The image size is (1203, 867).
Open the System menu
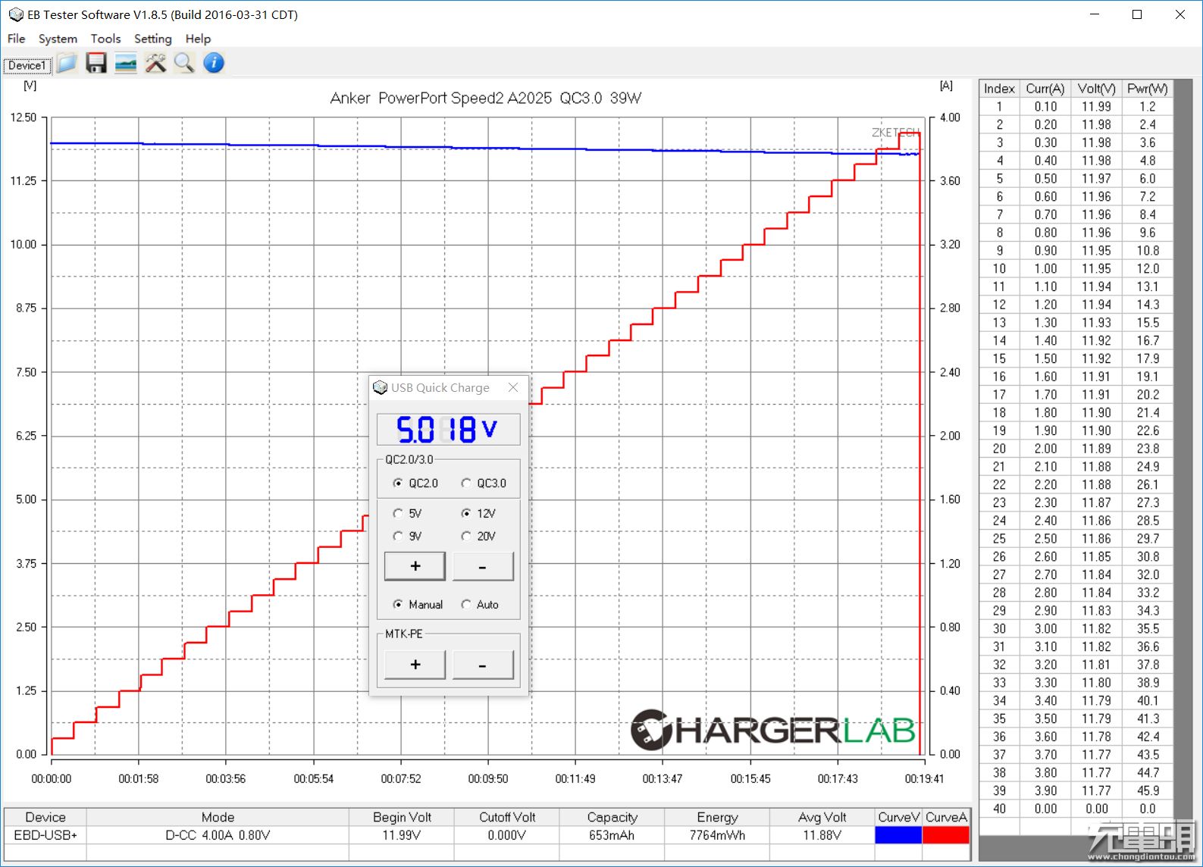click(x=58, y=39)
